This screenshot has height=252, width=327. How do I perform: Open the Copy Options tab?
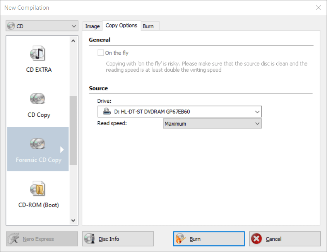pyautogui.click(x=121, y=26)
